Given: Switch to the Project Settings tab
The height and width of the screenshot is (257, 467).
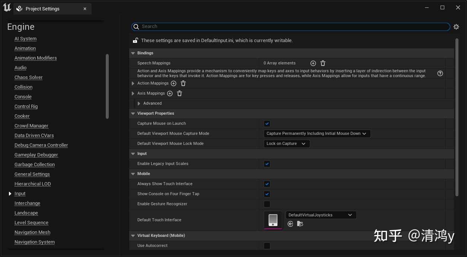Looking at the screenshot, I should point(42,9).
